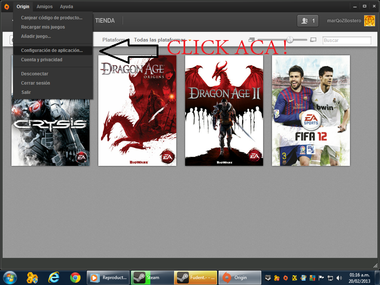380x285 pixels.
Task: Select the Dragon Age Origins cover
Action: coord(137,111)
